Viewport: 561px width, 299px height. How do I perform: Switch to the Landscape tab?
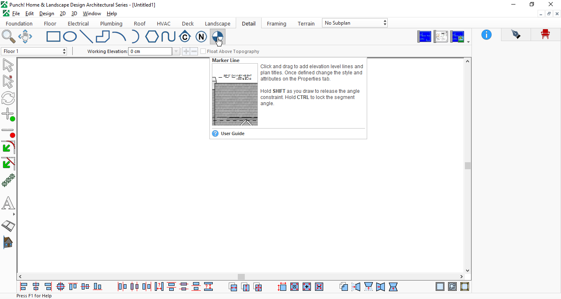point(218,23)
